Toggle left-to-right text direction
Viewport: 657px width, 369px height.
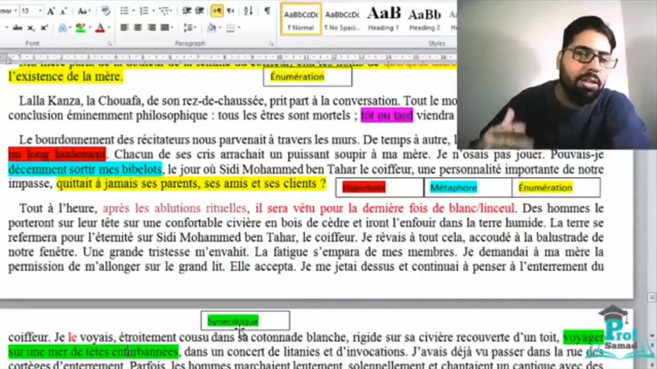coord(217,11)
